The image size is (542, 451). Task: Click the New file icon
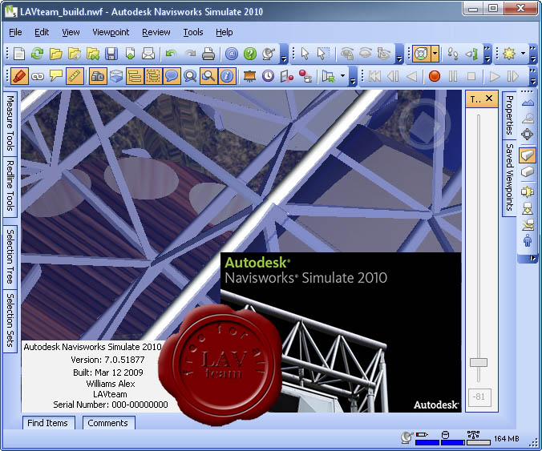[19, 54]
